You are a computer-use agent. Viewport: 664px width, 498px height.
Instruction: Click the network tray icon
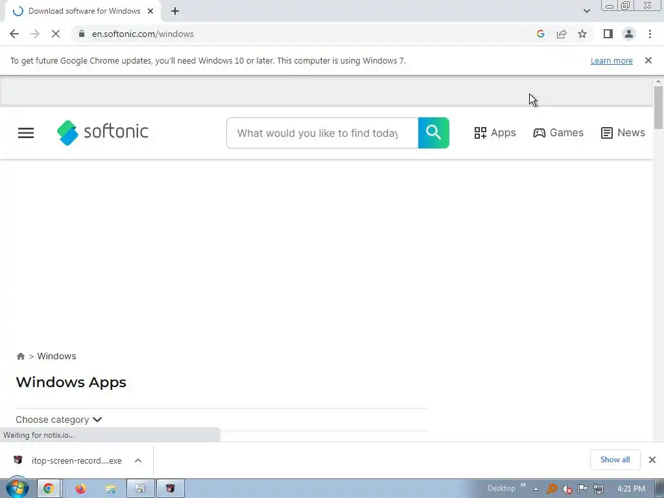click(599, 489)
